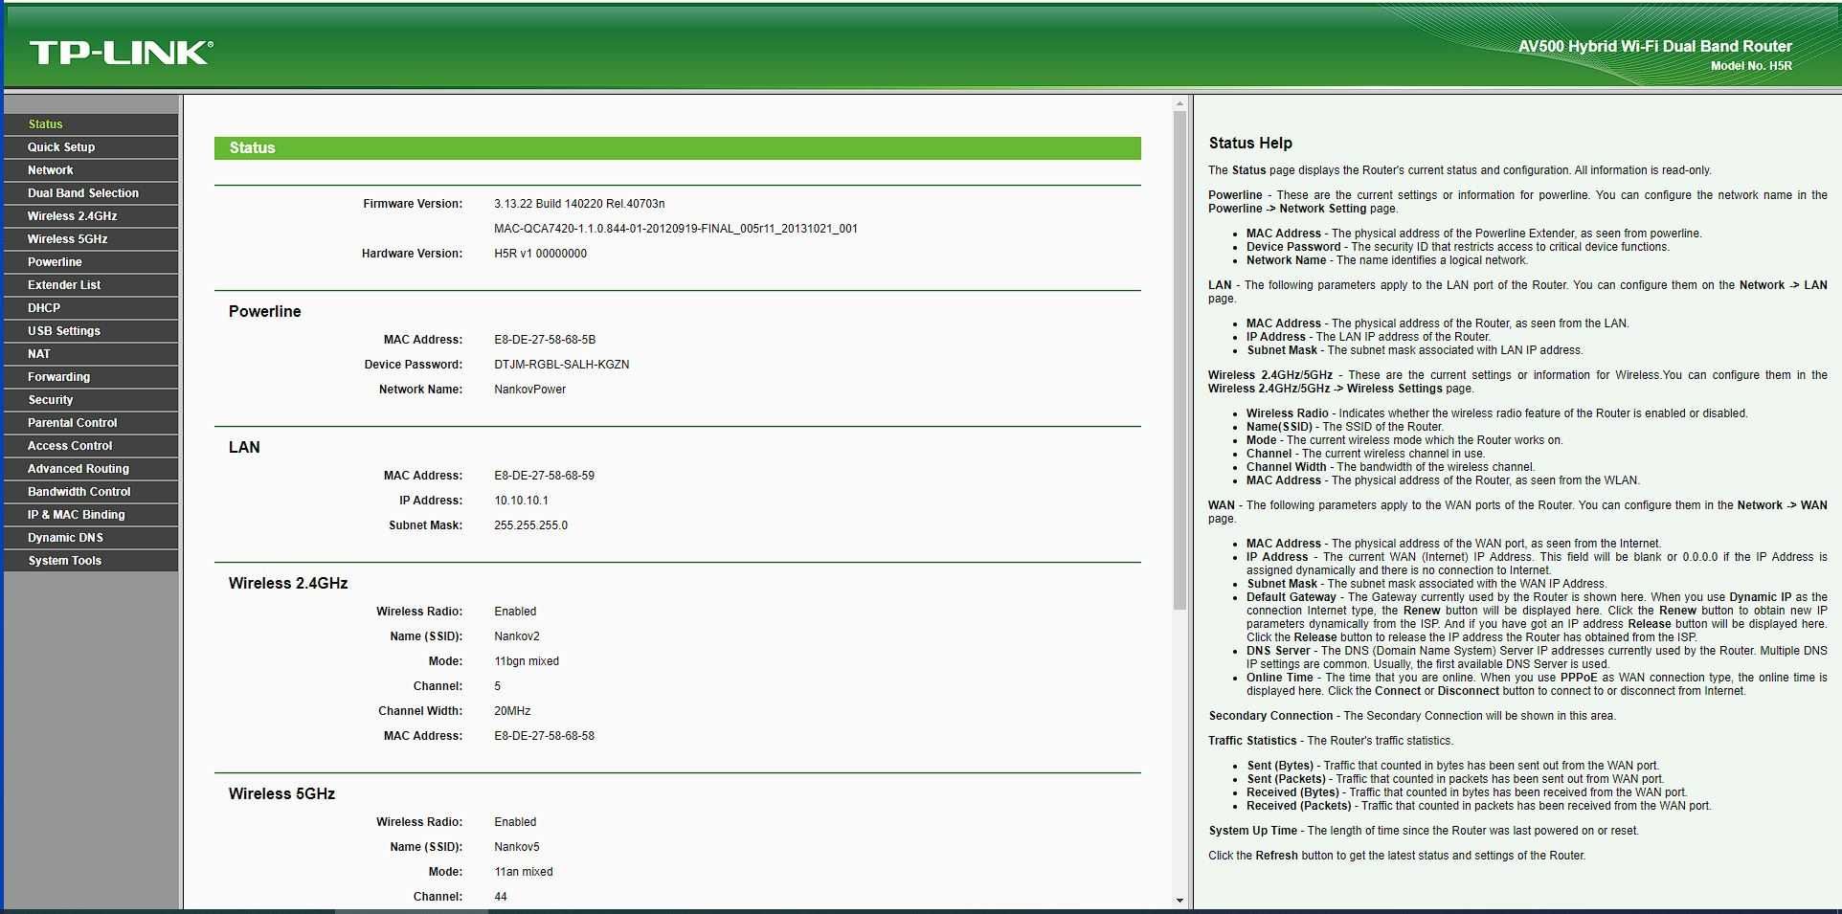Open Wireless 5GHz settings

[x=91, y=239]
